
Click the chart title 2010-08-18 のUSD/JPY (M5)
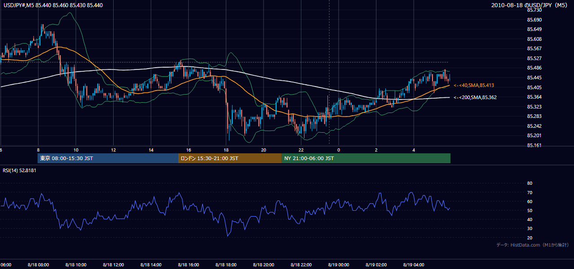click(x=530, y=5)
